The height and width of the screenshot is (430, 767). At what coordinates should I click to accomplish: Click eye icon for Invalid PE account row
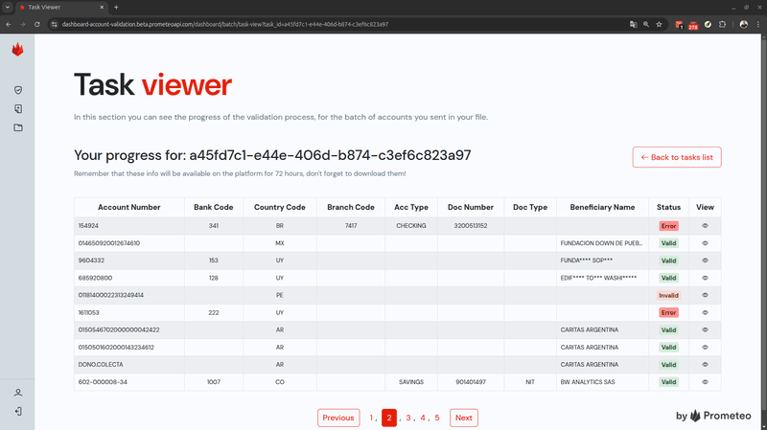tap(705, 295)
